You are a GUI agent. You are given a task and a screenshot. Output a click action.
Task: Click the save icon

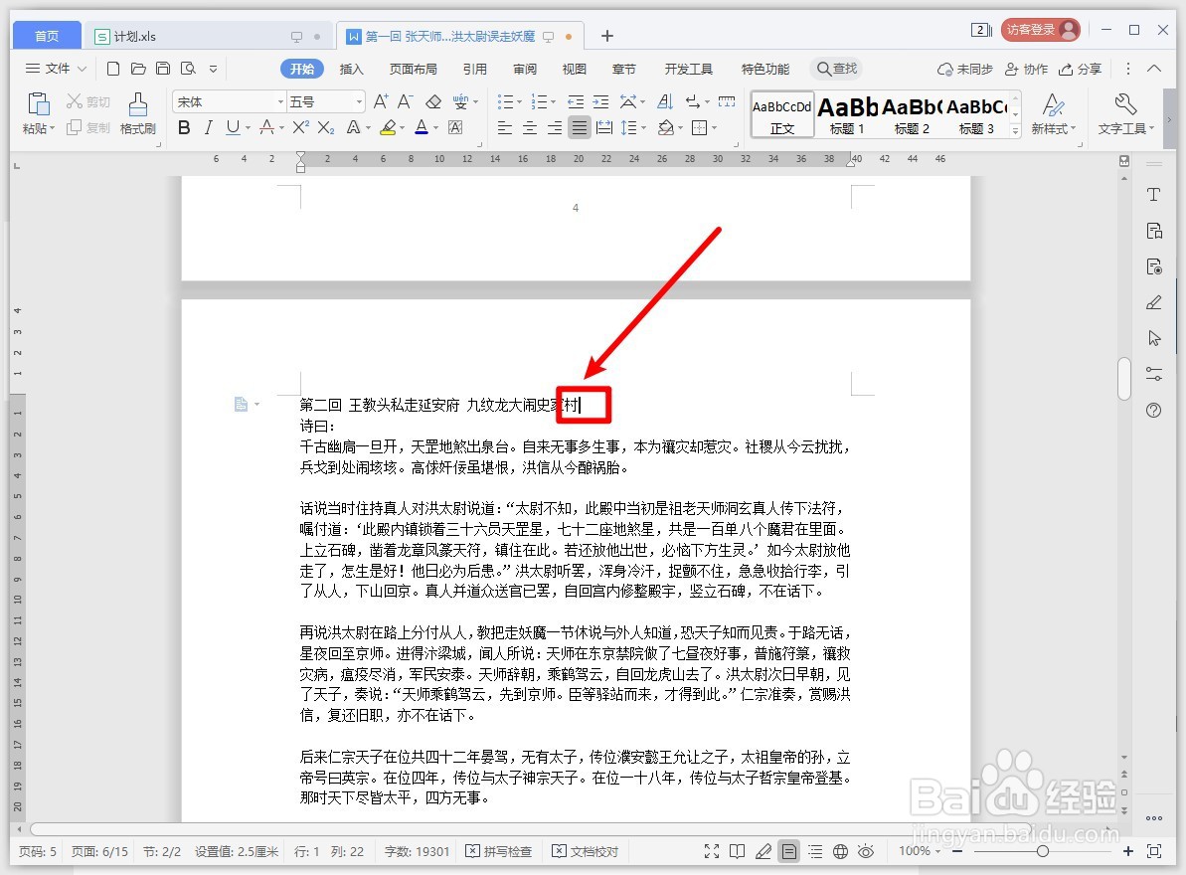[x=163, y=69]
